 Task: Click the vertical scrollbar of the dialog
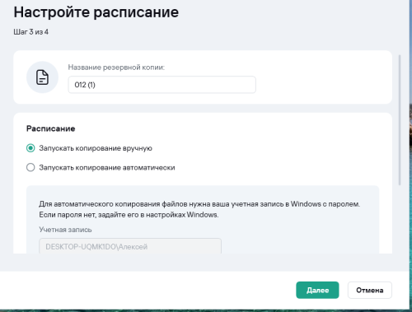(x=400, y=120)
